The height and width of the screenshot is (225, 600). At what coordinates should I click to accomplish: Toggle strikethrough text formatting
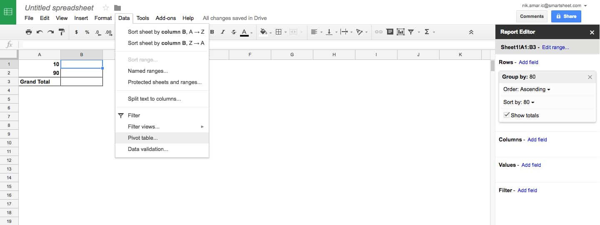click(x=233, y=32)
